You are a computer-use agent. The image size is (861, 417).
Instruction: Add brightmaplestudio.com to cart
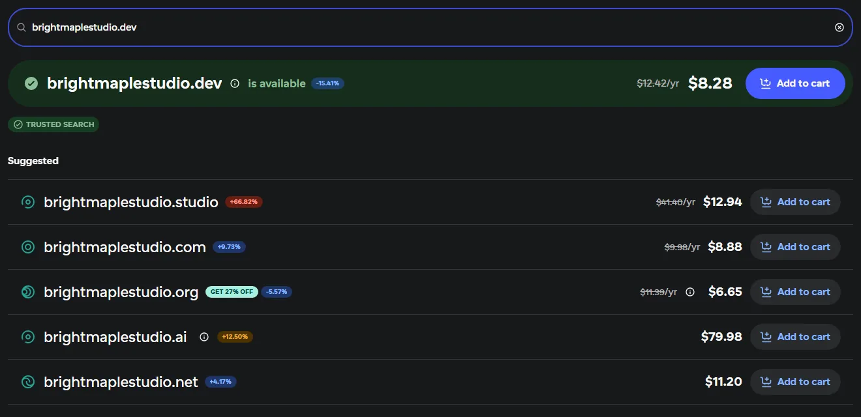click(x=795, y=247)
